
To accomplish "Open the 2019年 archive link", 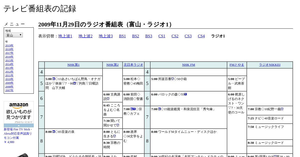I will [x=9, y=45].
